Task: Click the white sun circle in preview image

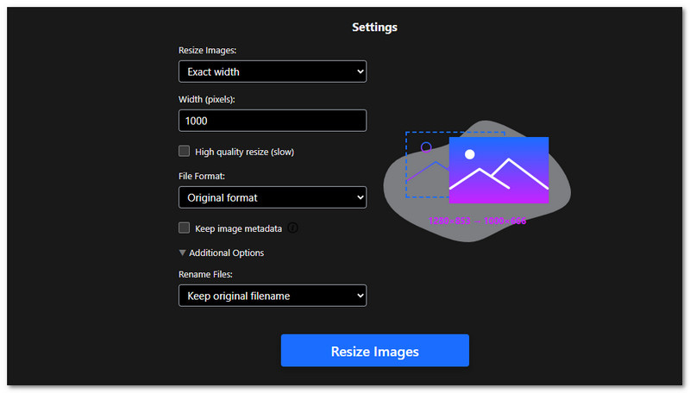Action: (x=469, y=154)
